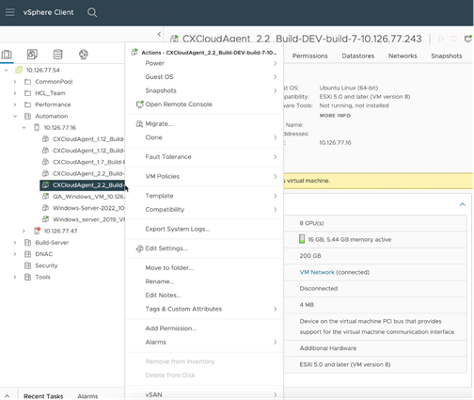The image size is (474, 400).
Task: Open the Snapshots submenu in context menu
Action: point(204,90)
